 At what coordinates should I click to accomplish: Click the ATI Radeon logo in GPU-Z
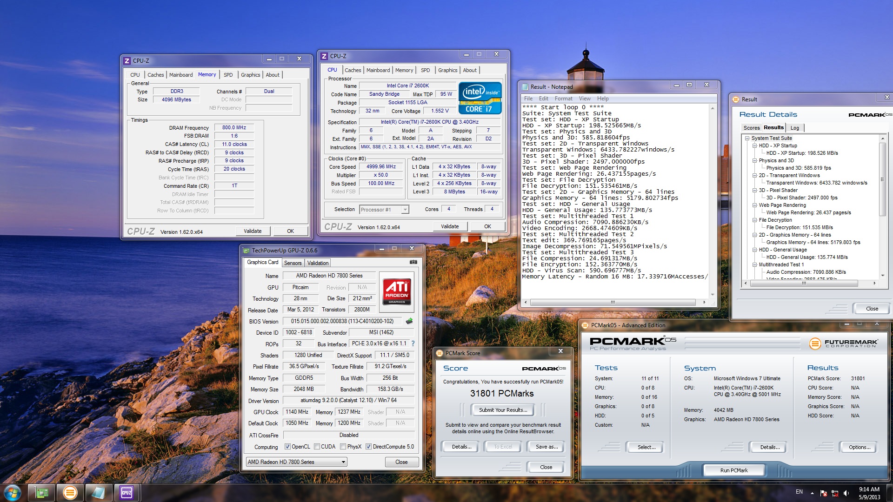[397, 291]
